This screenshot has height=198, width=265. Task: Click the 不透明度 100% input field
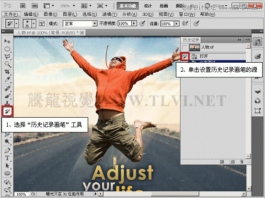click(x=125, y=23)
